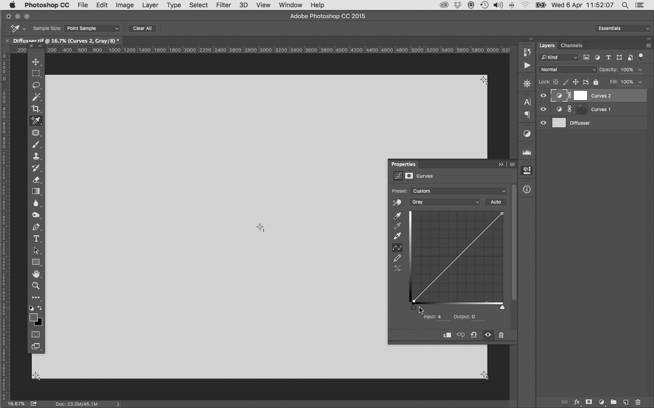Viewport: 654px width, 408px height.
Task: Hide the Curves 1 layer
Action: click(x=543, y=109)
